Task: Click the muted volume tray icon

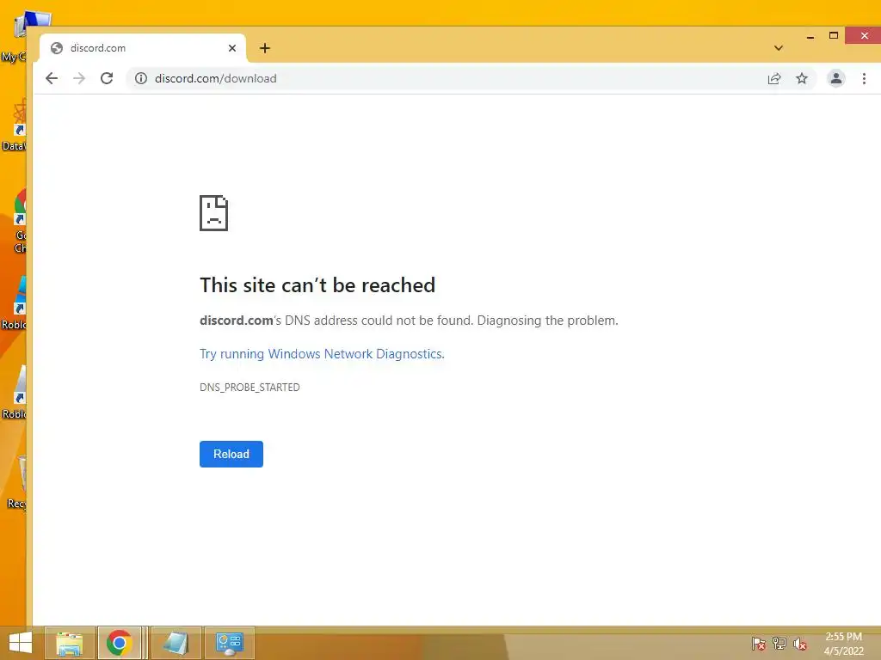Action: tap(800, 643)
